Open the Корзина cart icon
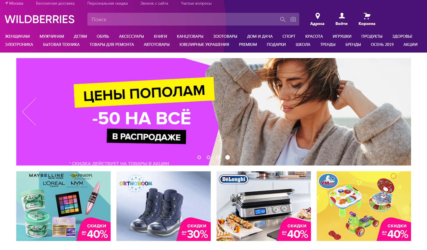This screenshot has width=427, height=250. (x=367, y=16)
